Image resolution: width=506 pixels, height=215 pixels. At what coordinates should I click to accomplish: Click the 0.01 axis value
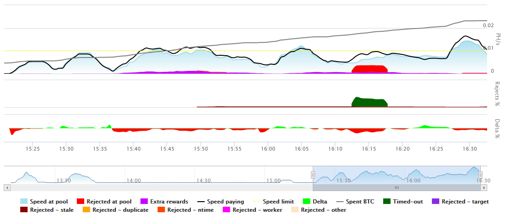click(x=488, y=48)
